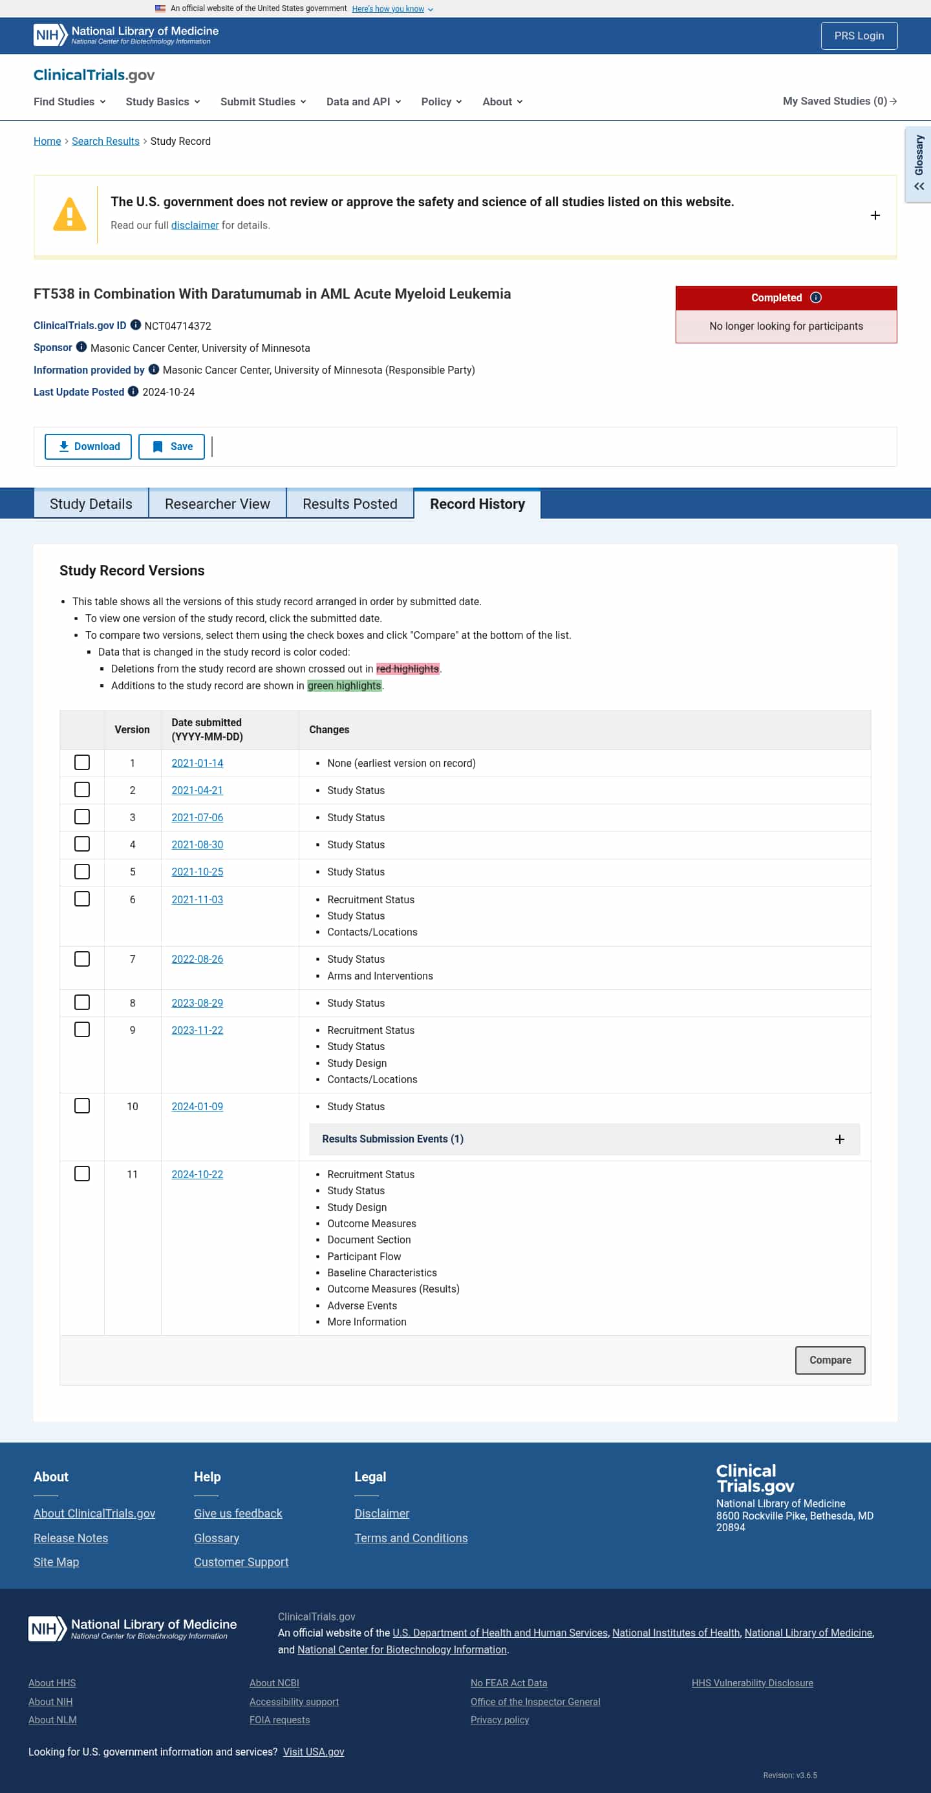This screenshot has height=1793, width=931.
Task: Tick the checkbox for version 6
Action: click(82, 899)
